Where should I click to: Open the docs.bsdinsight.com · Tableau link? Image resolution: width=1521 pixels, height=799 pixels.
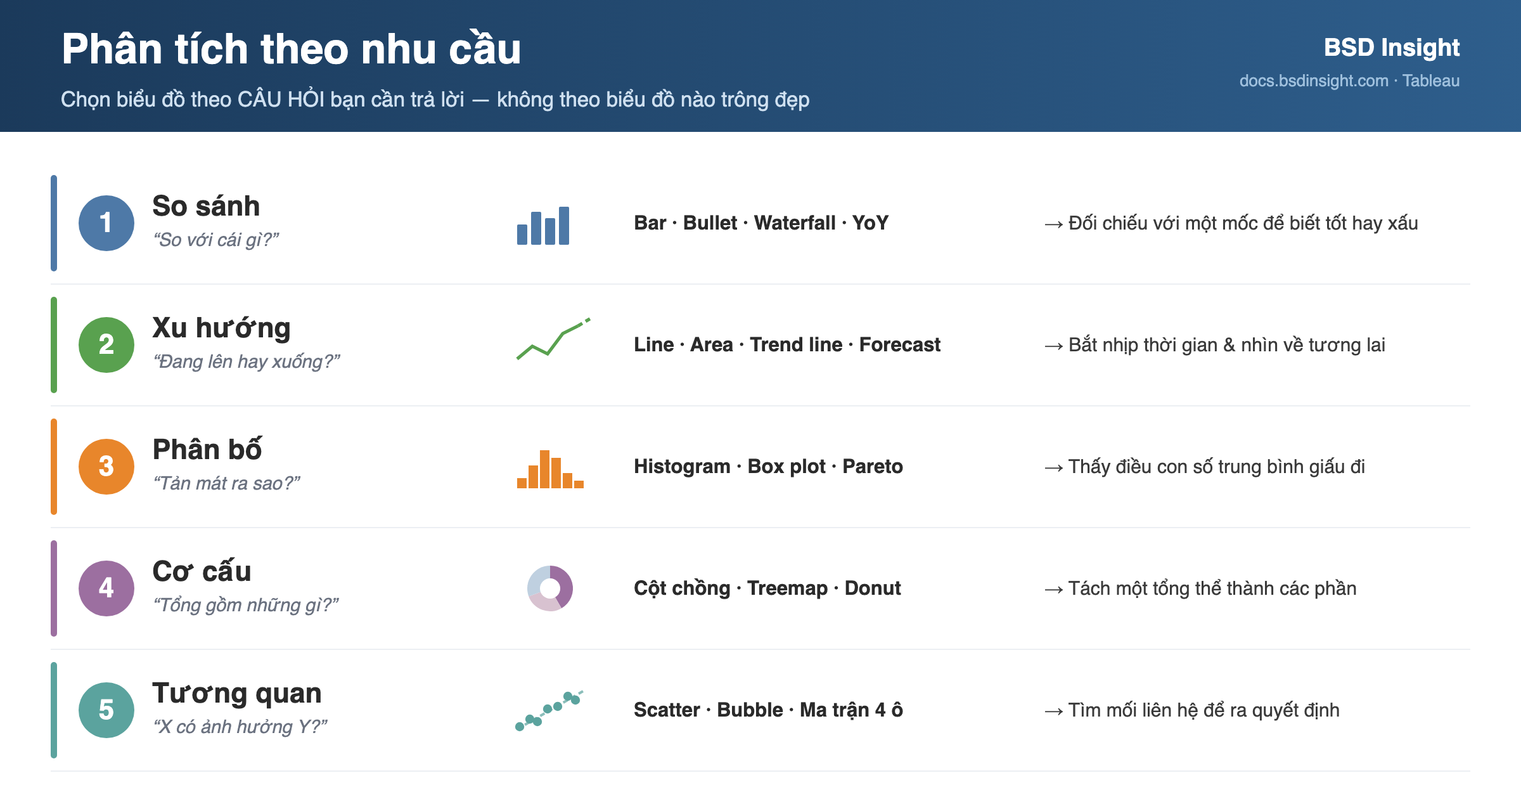(1349, 81)
